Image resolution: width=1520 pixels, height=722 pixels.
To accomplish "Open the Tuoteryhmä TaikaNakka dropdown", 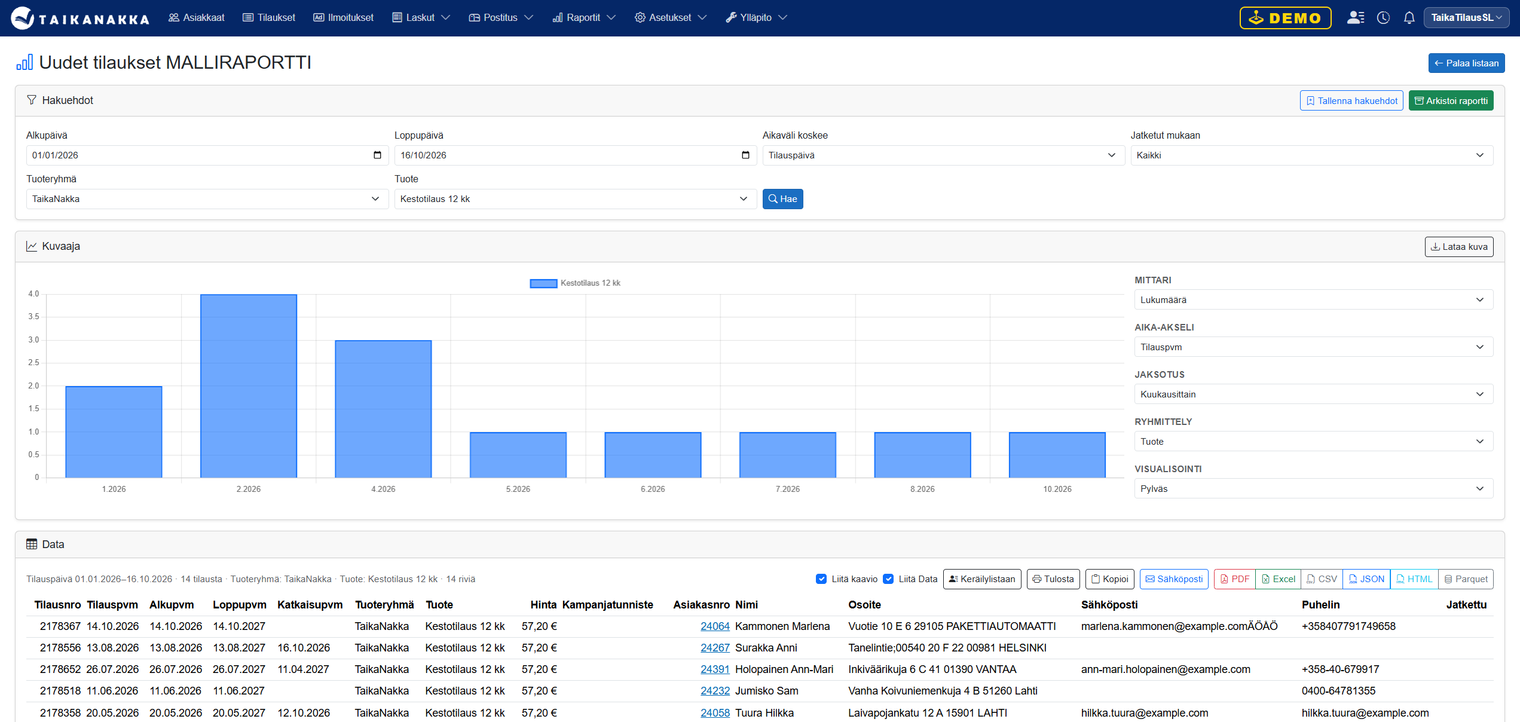I will coord(207,199).
